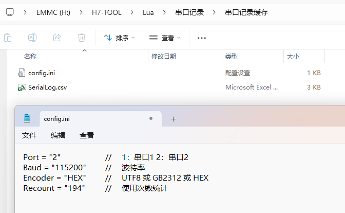This screenshot has width=345, height=213.
Task: Open the three-dot more options menu
Action: click(202, 38)
